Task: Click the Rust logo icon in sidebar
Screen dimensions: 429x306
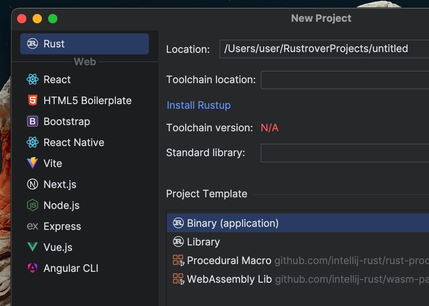Action: 32,43
